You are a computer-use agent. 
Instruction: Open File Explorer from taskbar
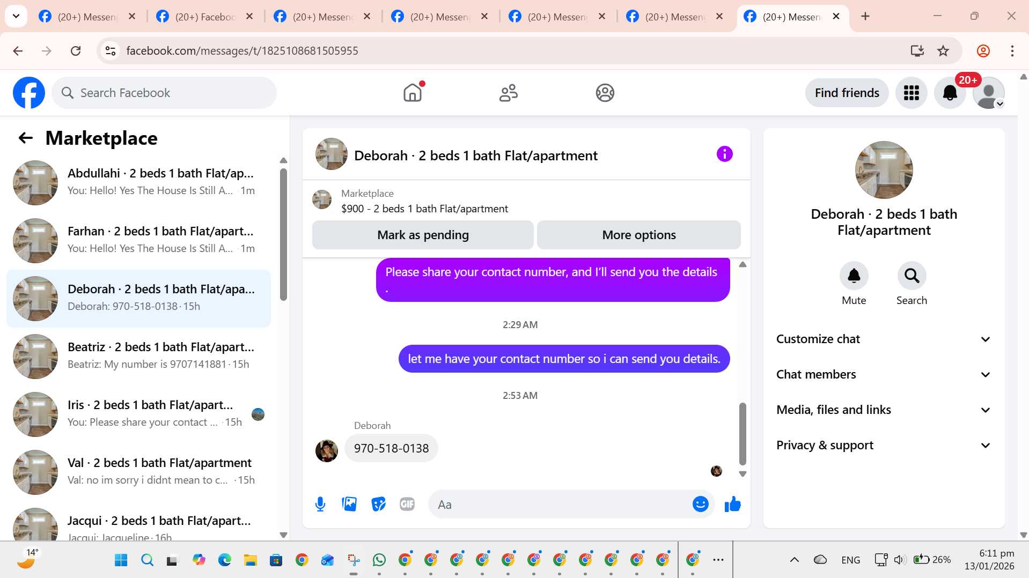(x=250, y=560)
